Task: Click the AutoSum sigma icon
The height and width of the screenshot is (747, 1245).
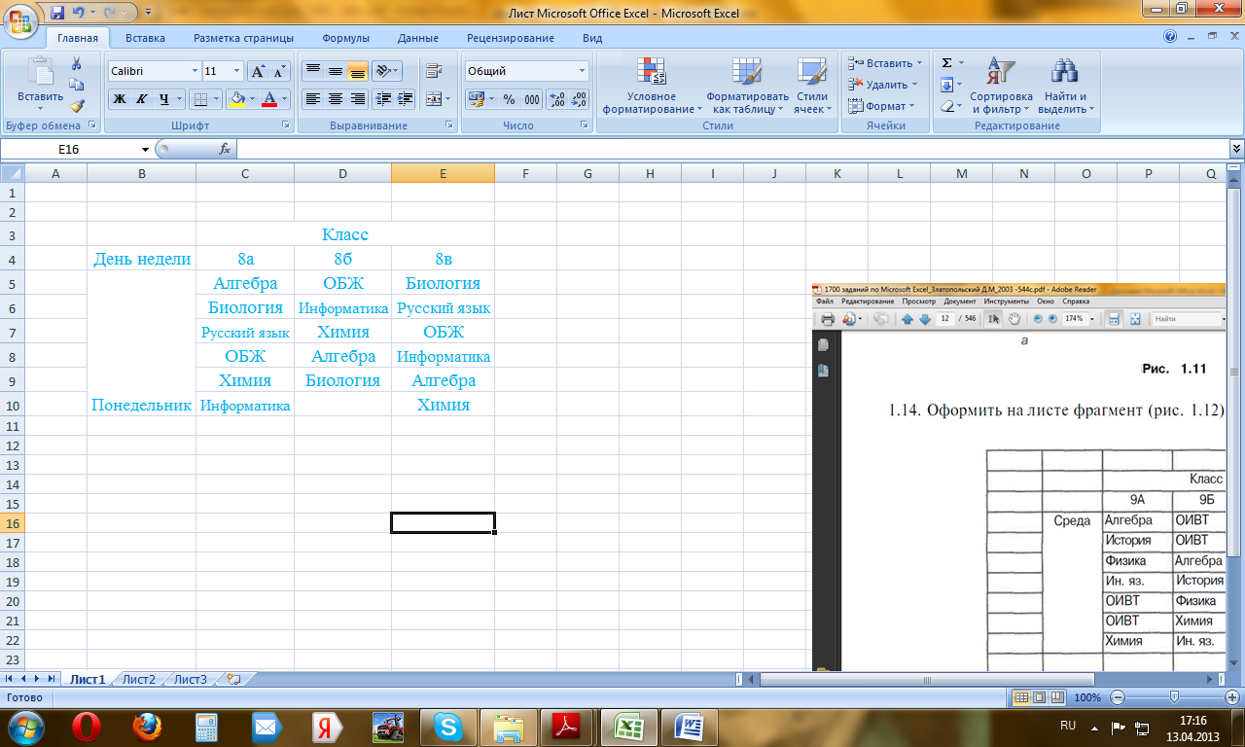Action: (x=947, y=63)
